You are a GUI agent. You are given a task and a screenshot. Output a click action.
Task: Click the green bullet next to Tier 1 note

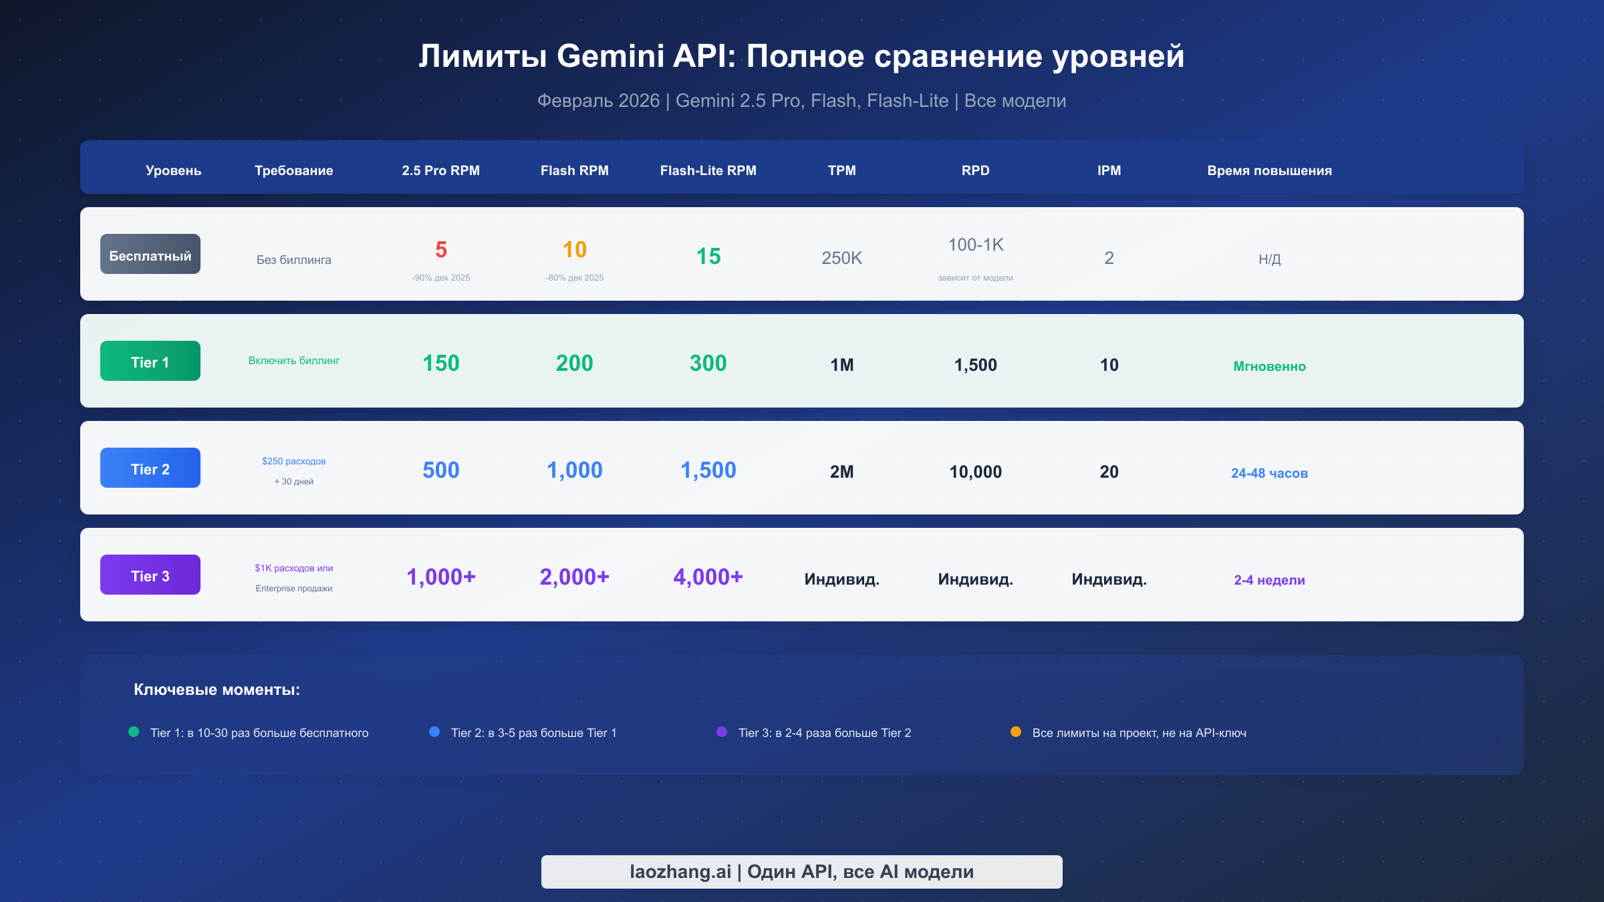point(133,732)
